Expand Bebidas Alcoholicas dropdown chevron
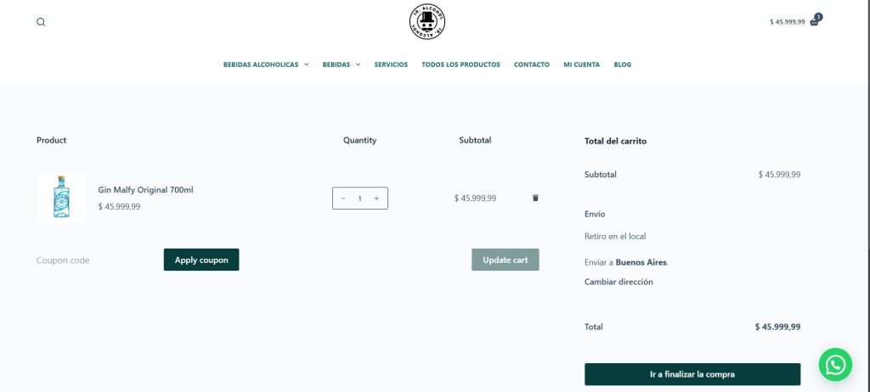The image size is (870, 392). click(306, 64)
